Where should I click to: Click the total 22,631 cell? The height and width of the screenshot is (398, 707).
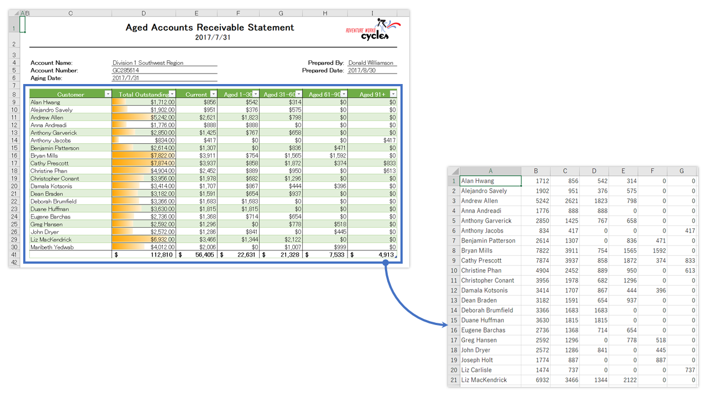(239, 255)
